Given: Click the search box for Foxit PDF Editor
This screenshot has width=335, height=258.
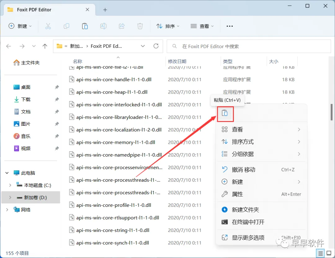Looking at the screenshot, I should coord(249,46).
